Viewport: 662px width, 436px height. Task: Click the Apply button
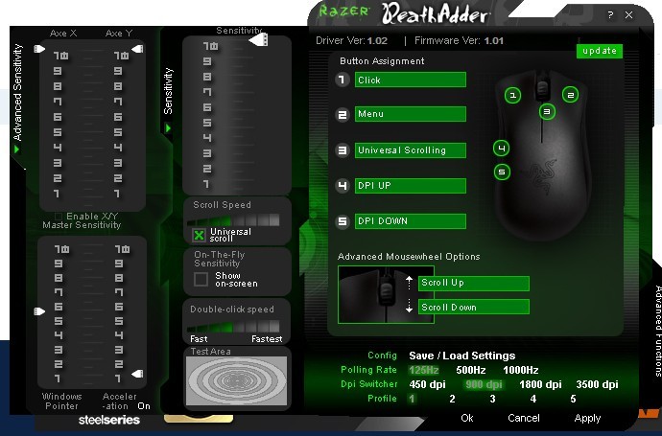(x=587, y=419)
